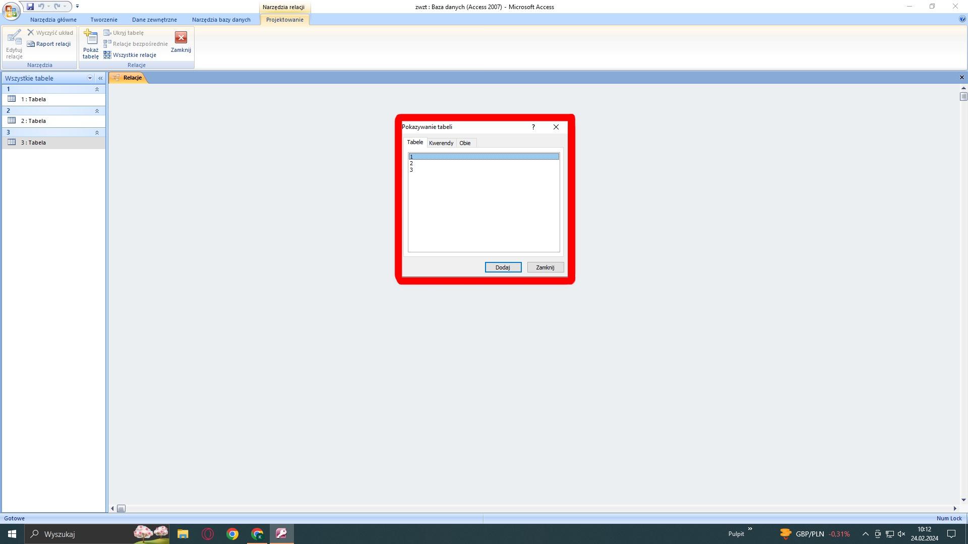Click the Edytuj relacje ribbon icon
The width and height of the screenshot is (968, 544).
coord(14,44)
